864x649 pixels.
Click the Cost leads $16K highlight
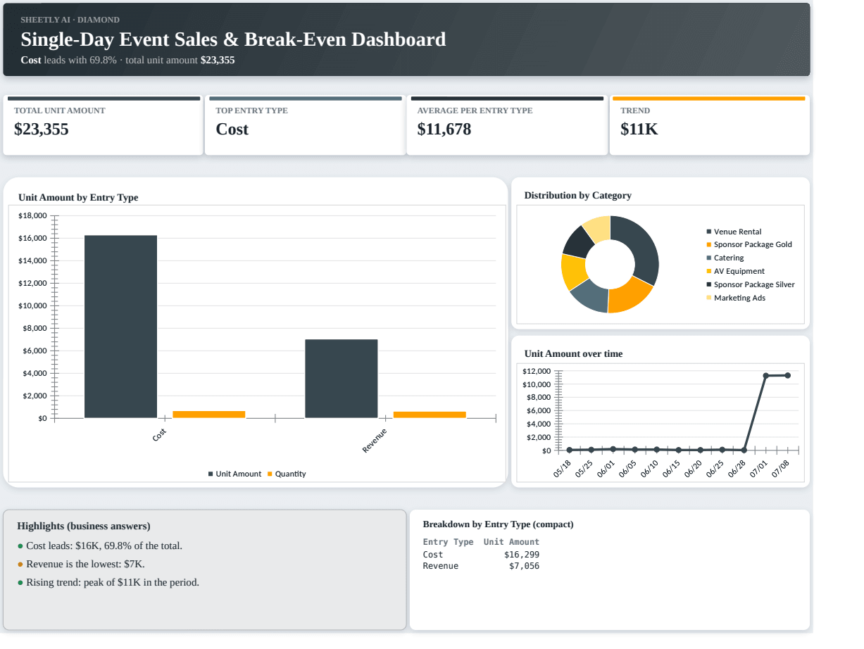pos(104,546)
